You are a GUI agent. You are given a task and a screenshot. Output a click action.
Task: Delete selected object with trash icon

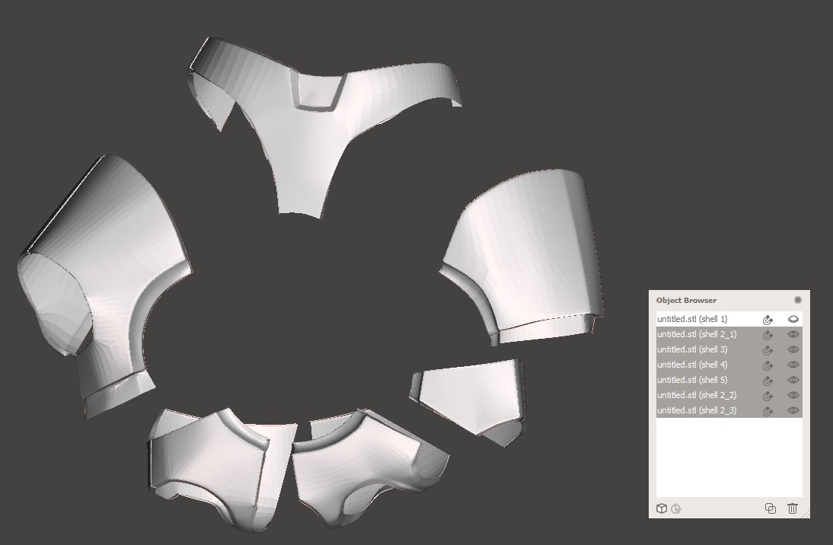point(792,508)
